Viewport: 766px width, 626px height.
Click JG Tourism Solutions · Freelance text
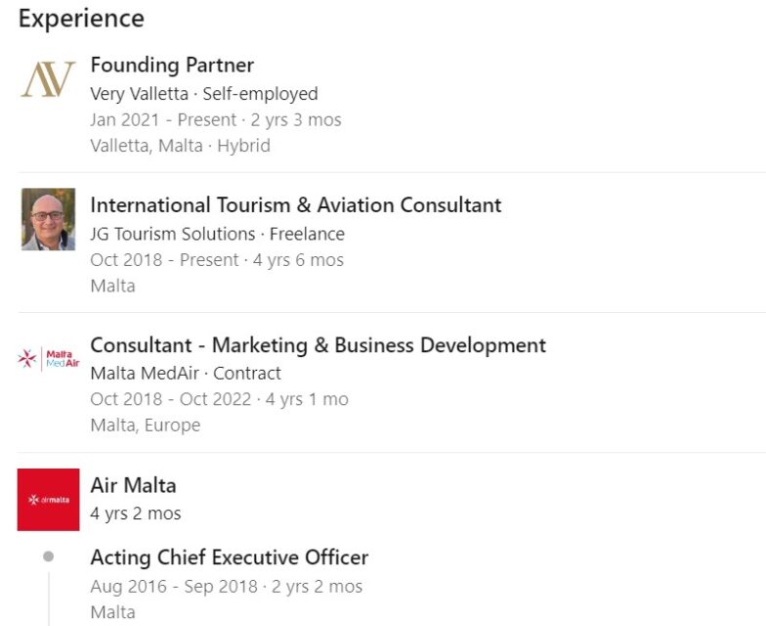tap(217, 234)
